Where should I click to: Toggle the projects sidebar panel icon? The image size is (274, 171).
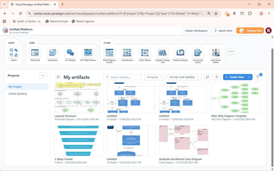point(58,77)
